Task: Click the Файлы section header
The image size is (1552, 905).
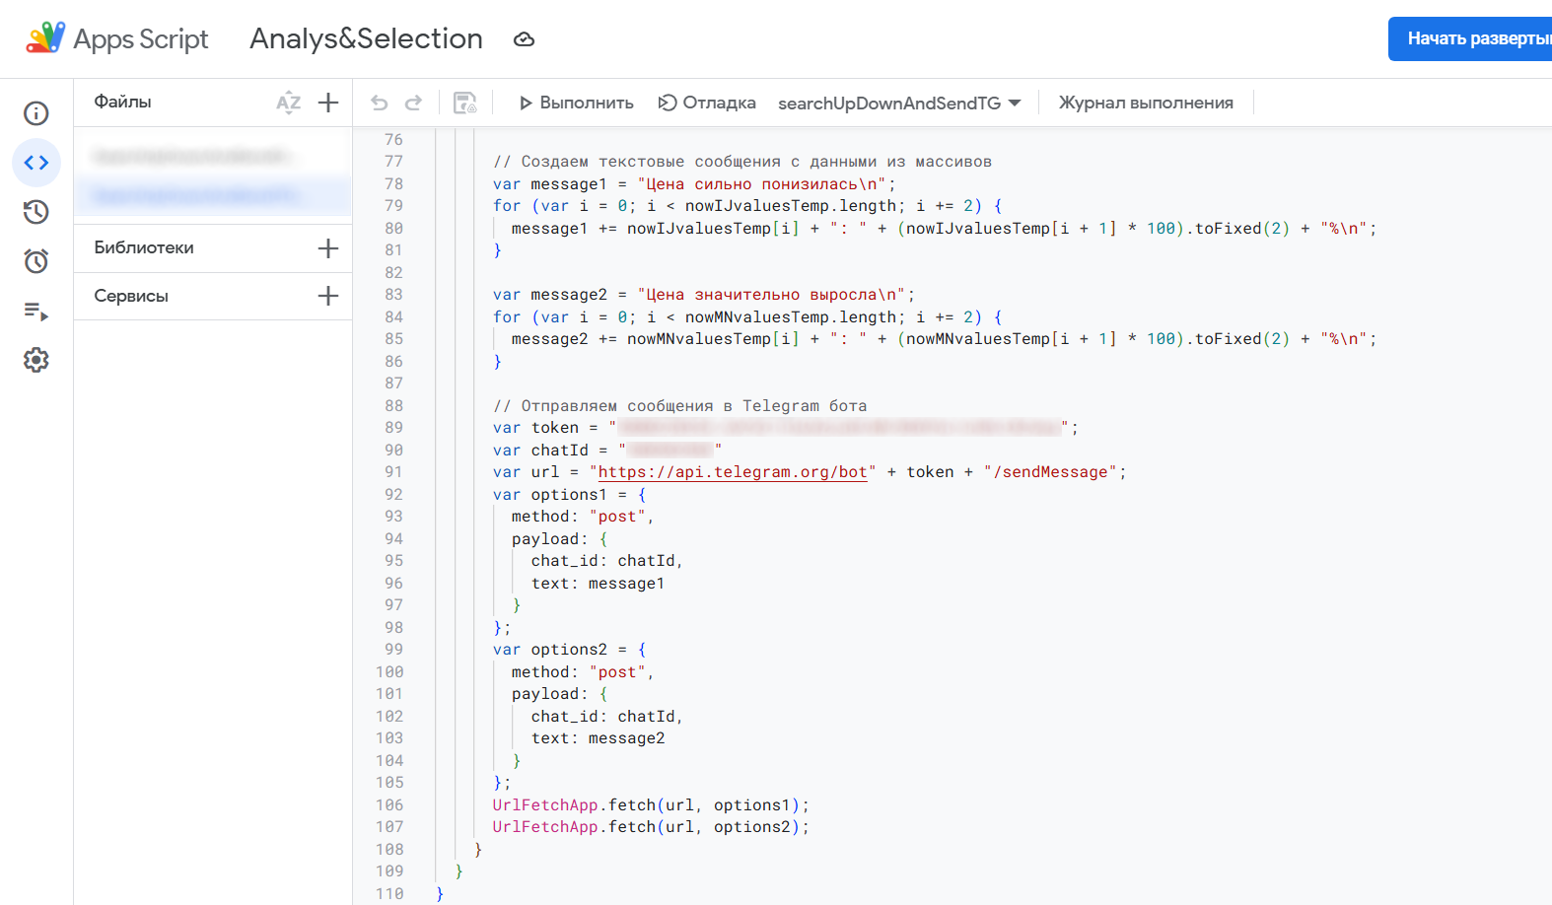Action: coord(122,102)
